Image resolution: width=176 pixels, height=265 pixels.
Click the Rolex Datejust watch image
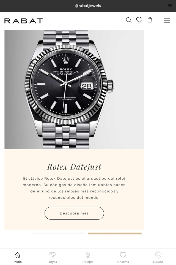74,89
